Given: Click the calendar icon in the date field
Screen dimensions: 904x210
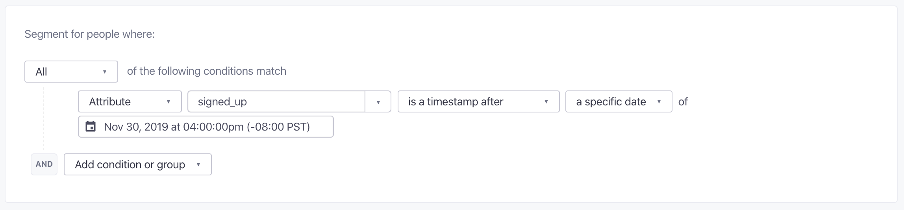Looking at the screenshot, I should [91, 127].
